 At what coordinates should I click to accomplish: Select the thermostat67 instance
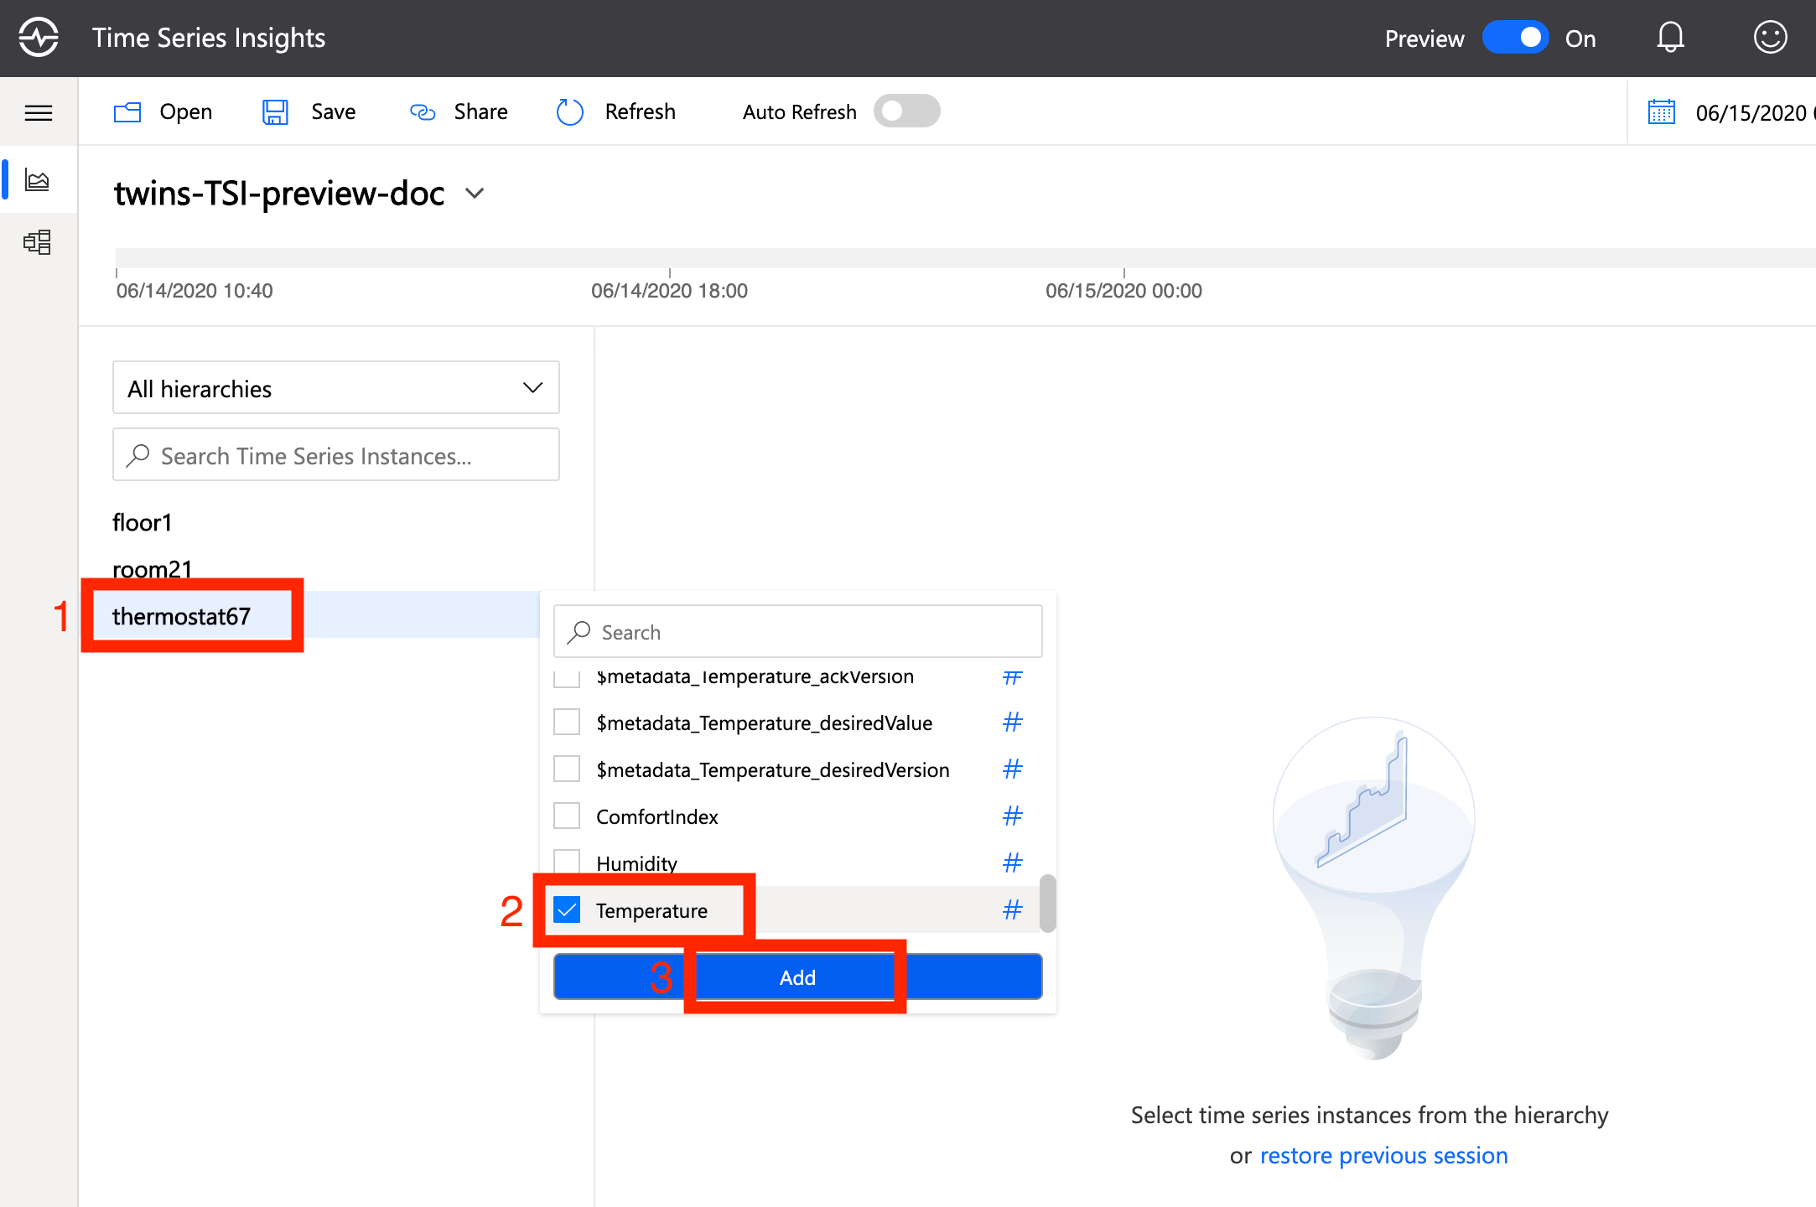tap(181, 616)
